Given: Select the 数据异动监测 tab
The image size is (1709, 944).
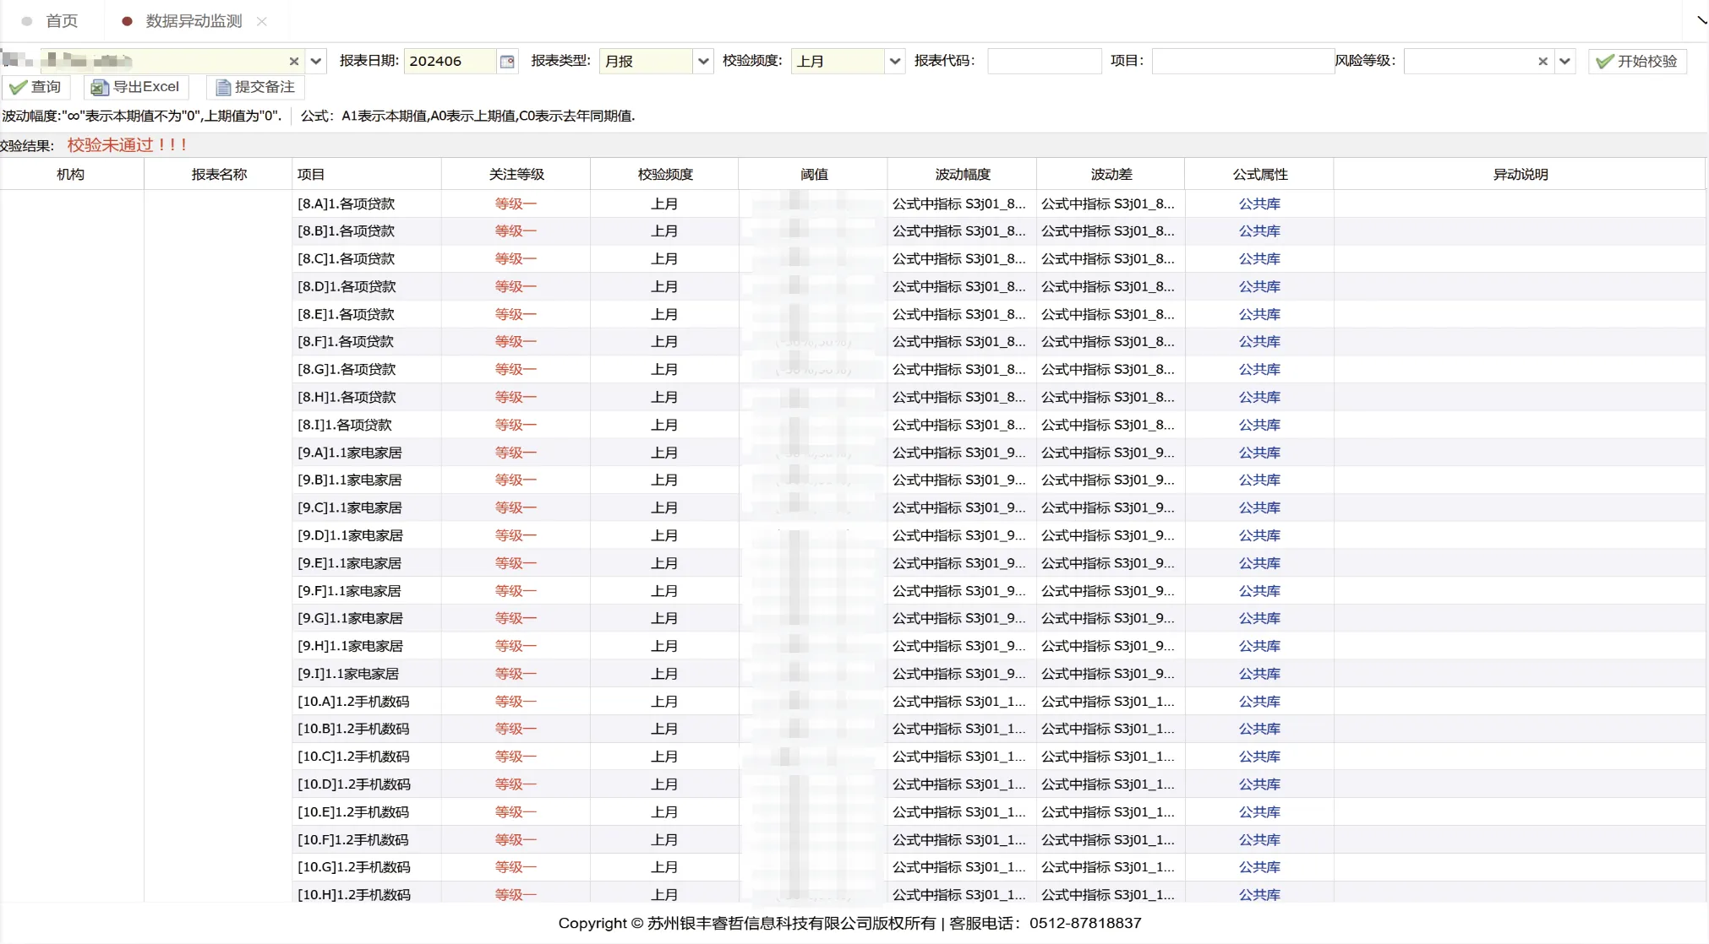Looking at the screenshot, I should 194,21.
